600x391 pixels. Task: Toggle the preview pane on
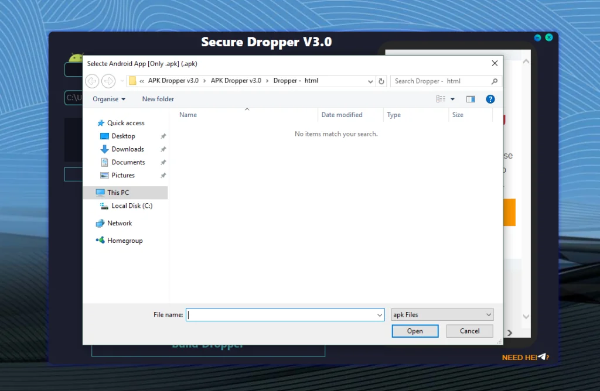(471, 99)
